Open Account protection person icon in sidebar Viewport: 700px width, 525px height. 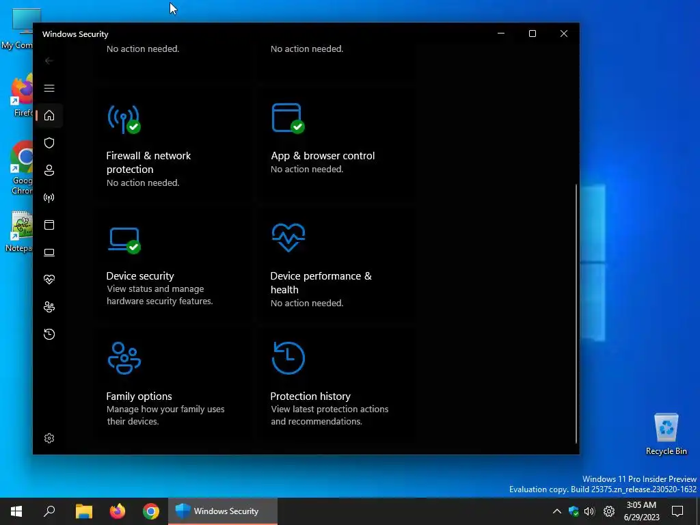coord(49,170)
